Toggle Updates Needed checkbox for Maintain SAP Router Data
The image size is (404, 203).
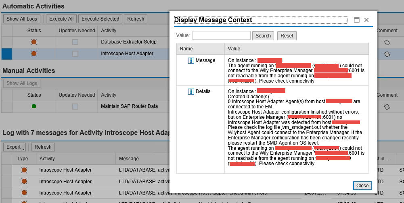tap(75, 106)
